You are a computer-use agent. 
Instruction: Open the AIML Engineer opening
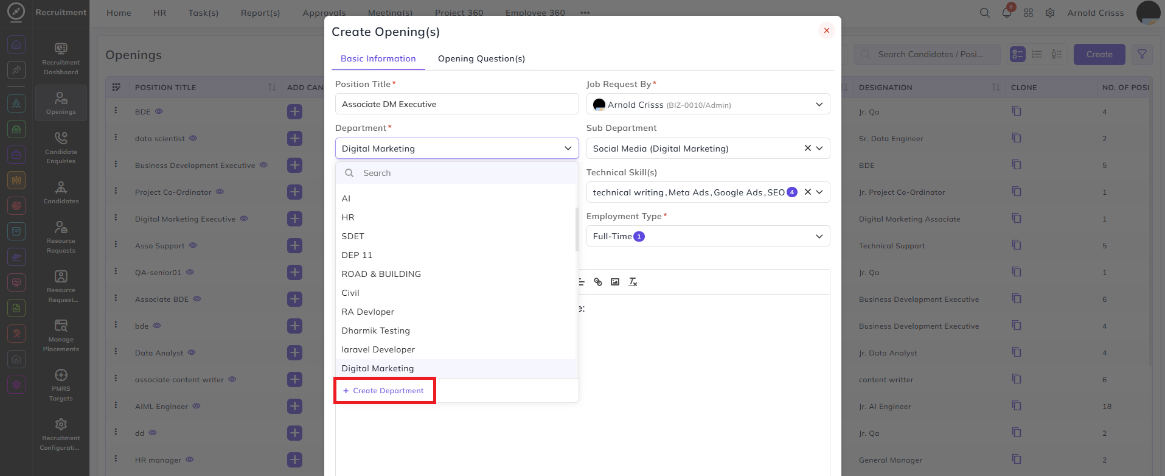coord(161,407)
